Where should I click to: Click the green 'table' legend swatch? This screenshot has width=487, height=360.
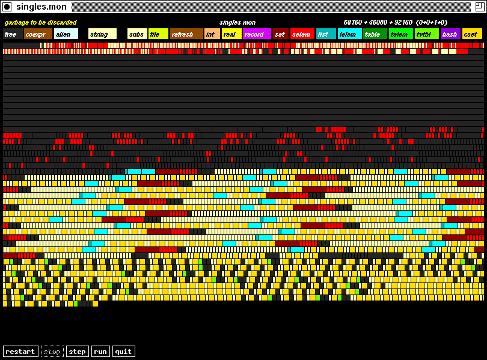pyautogui.click(x=375, y=34)
